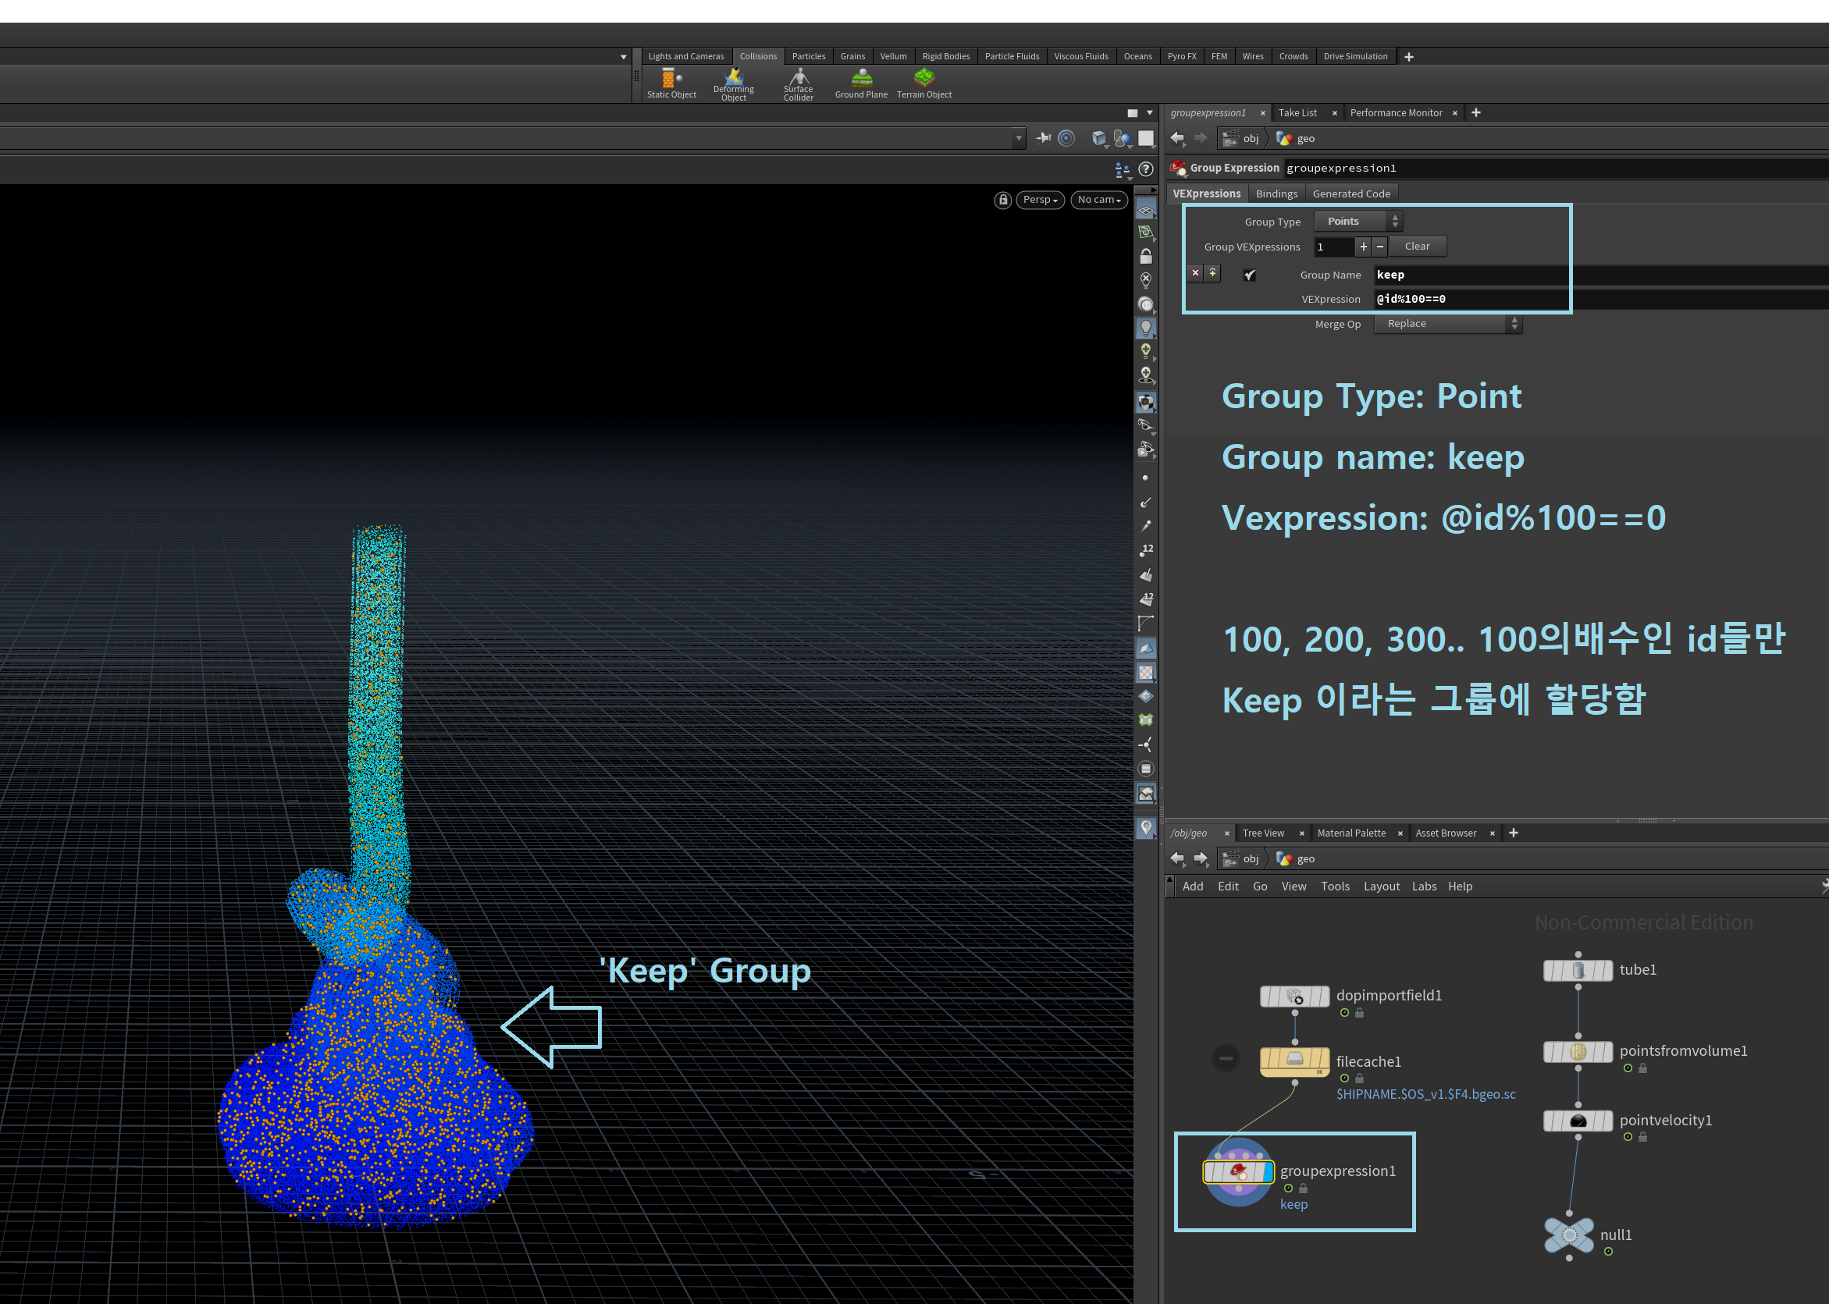1829x1304 pixels.
Task: Click the plus button for Group VEXpressions
Action: [x=1363, y=247]
